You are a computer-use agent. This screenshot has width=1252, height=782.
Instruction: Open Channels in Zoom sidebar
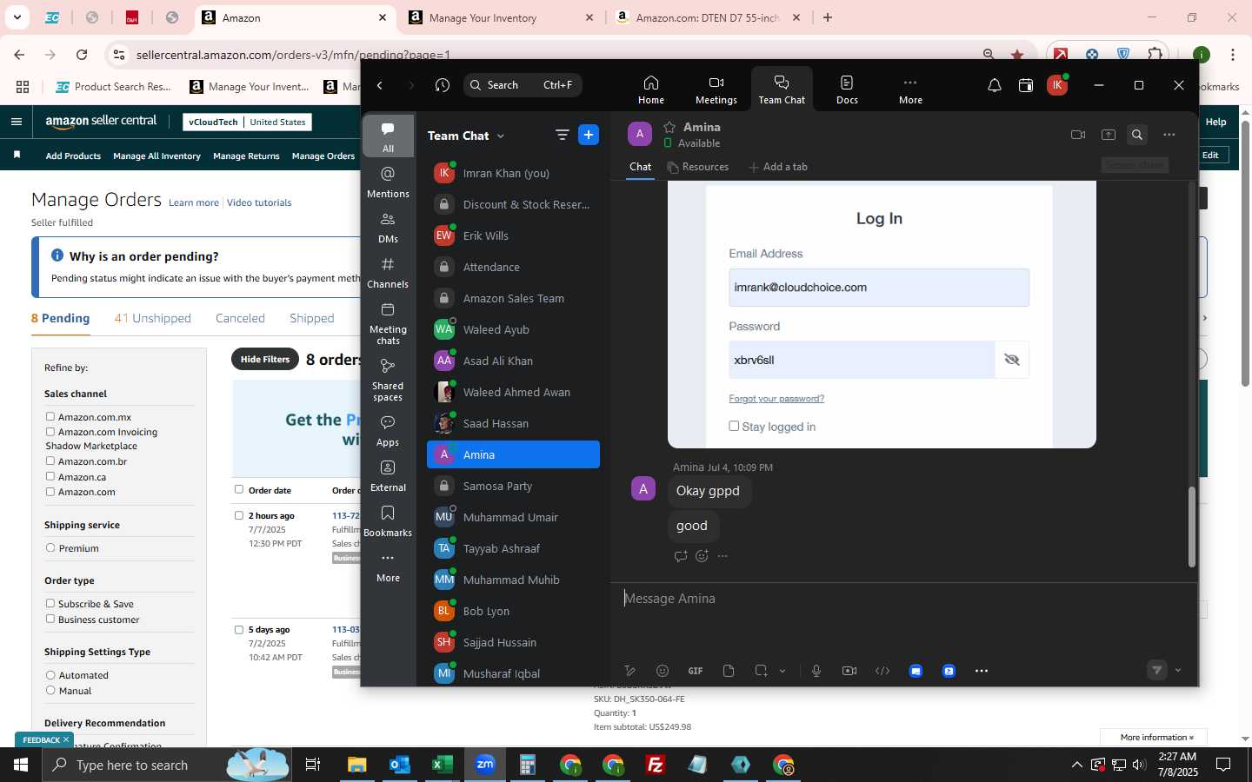click(388, 272)
